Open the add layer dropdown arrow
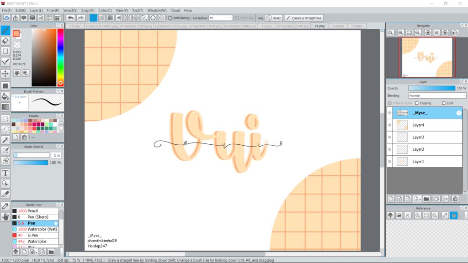The height and width of the screenshot is (263, 468). (420, 199)
